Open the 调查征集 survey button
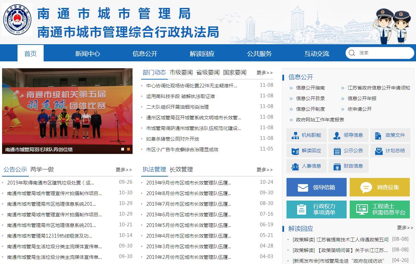Viewport: 416px width, 264px height. [380, 187]
